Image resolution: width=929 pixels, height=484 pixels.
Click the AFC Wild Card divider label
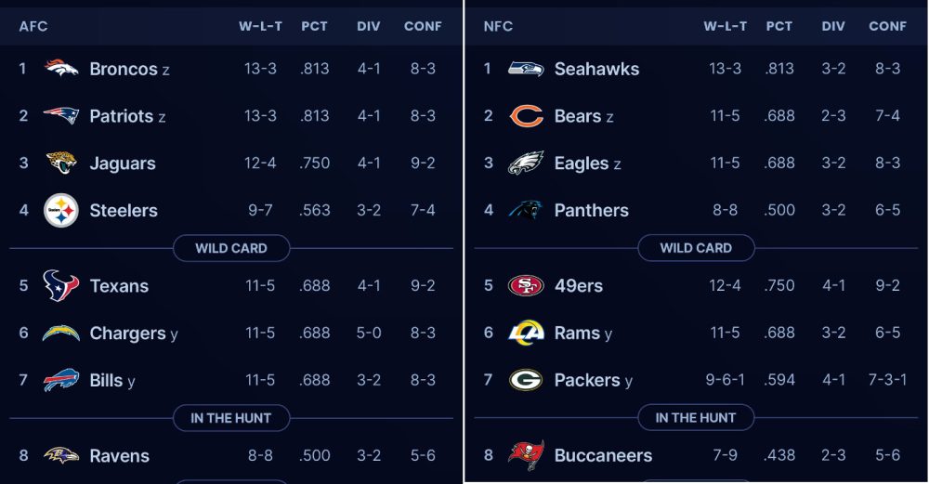point(231,248)
